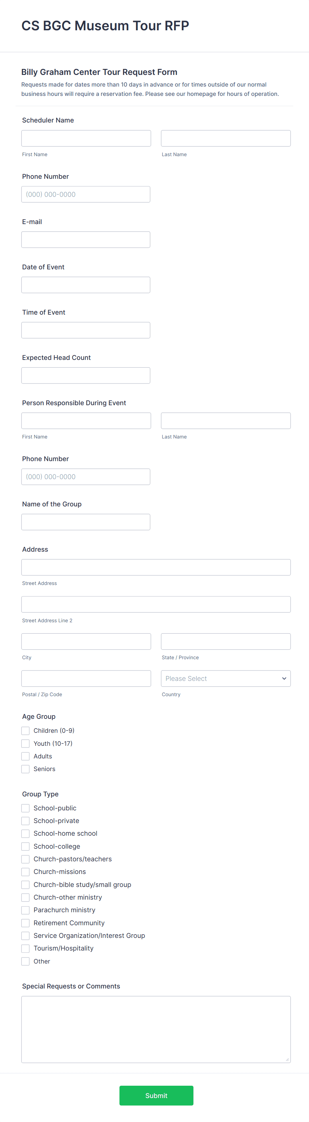Image resolution: width=309 pixels, height=1122 pixels.
Task: Focus the E-mail input field
Action: [x=86, y=239]
